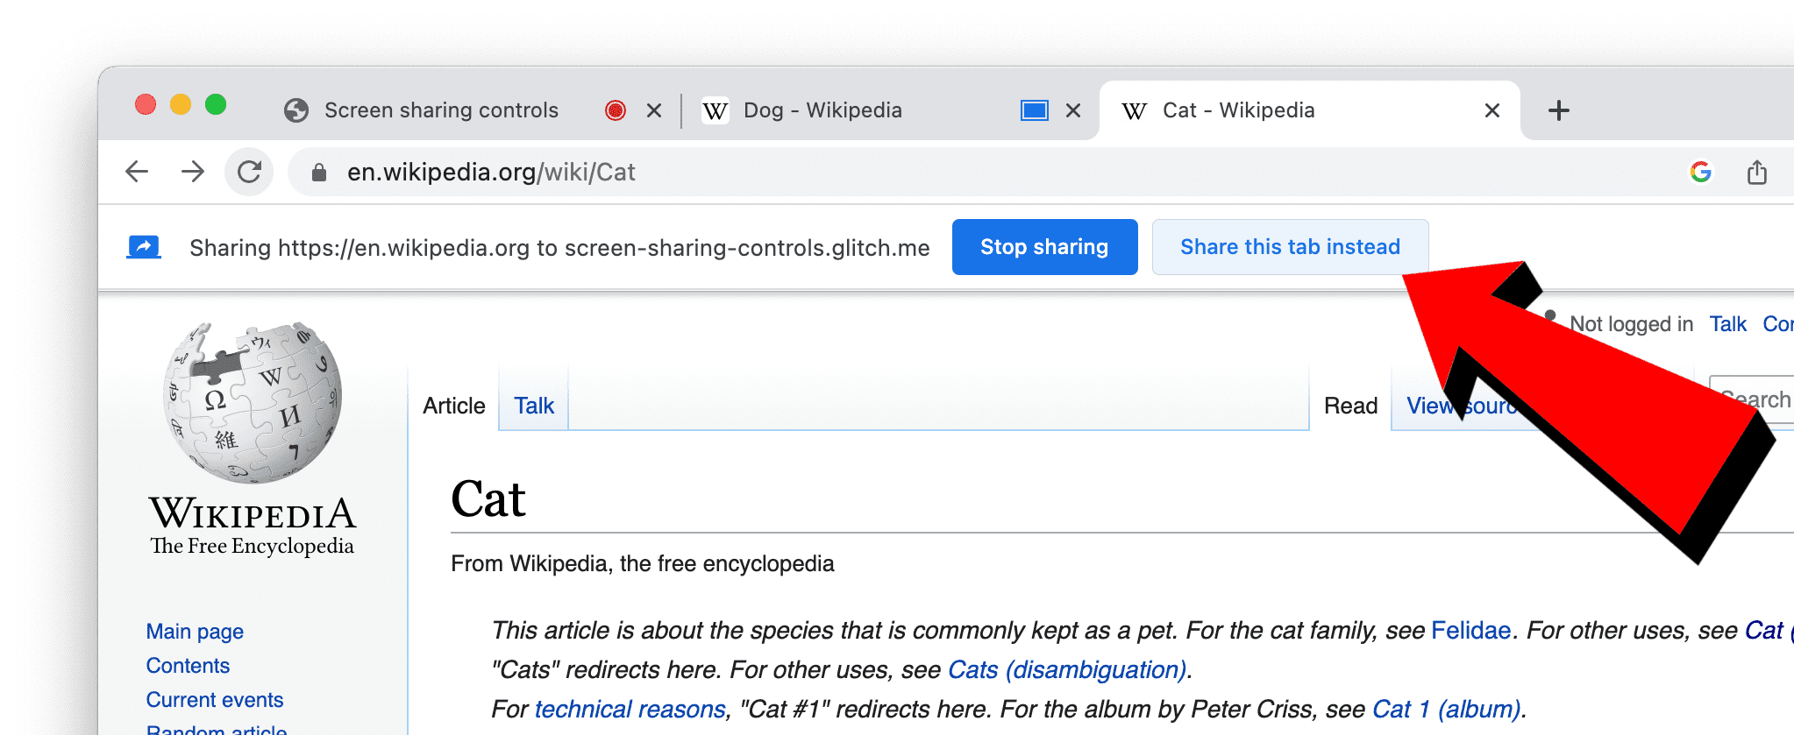Switch to the Dog - Wikipedia tab
This screenshot has width=1794, height=735.
click(x=822, y=110)
